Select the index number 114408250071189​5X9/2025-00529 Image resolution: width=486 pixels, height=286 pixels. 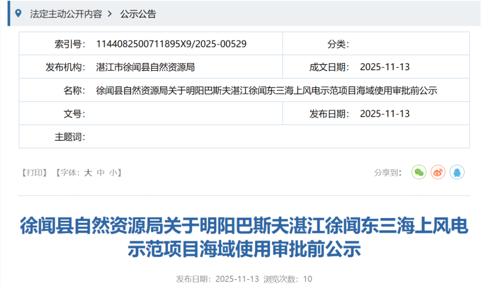(171, 44)
